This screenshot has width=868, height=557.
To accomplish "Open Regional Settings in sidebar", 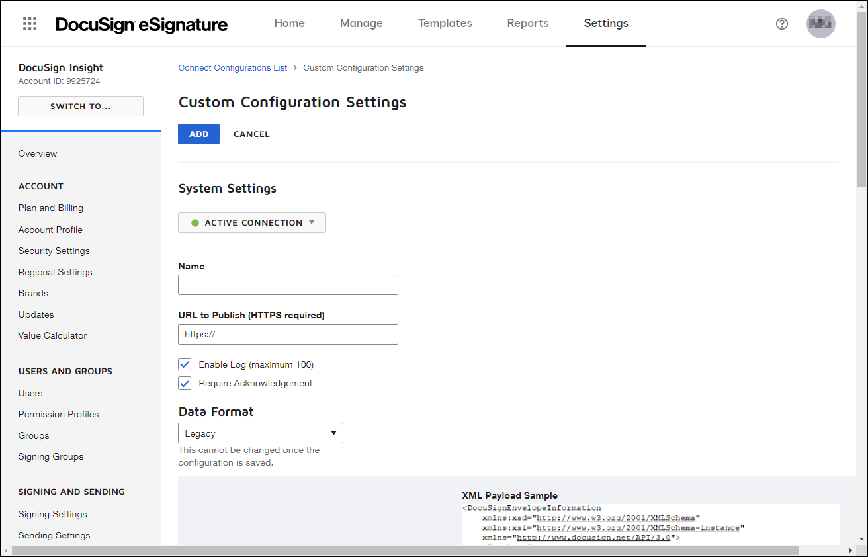I will coord(56,272).
